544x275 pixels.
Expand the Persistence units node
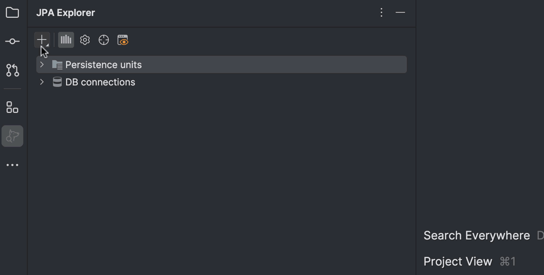[42, 65]
